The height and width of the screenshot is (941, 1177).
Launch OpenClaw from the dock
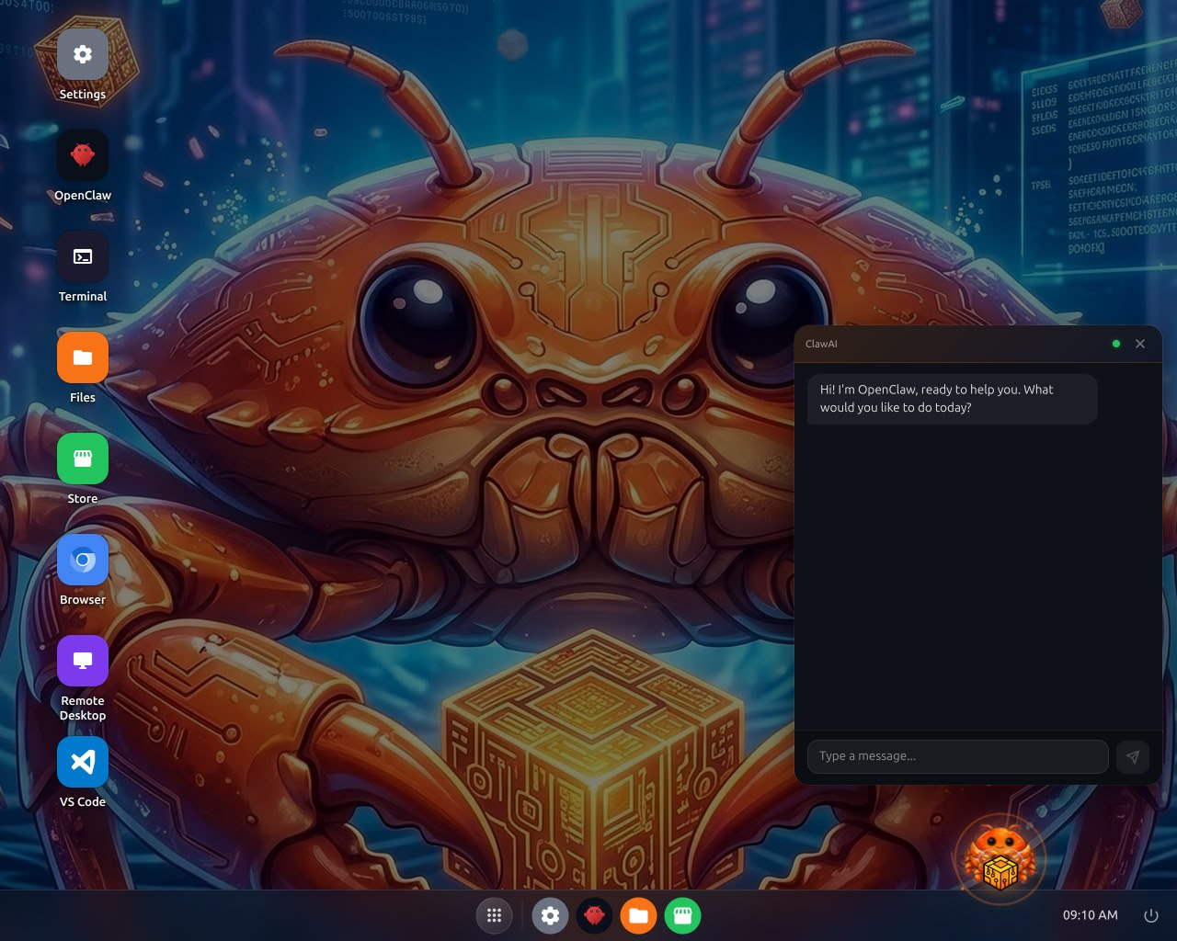[83, 154]
